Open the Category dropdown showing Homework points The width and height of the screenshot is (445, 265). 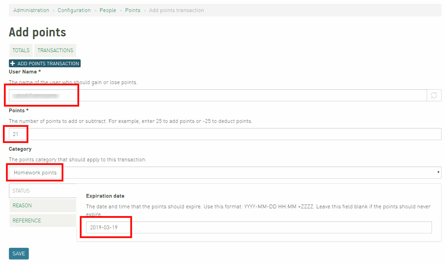pyautogui.click(x=225, y=173)
